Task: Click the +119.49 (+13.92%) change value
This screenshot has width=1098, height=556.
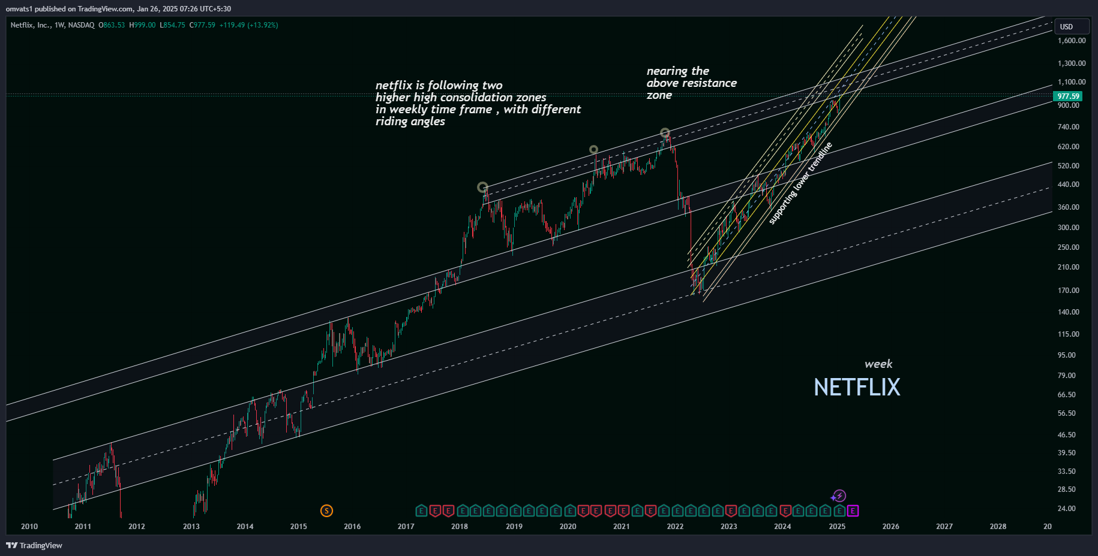Action: [x=248, y=25]
